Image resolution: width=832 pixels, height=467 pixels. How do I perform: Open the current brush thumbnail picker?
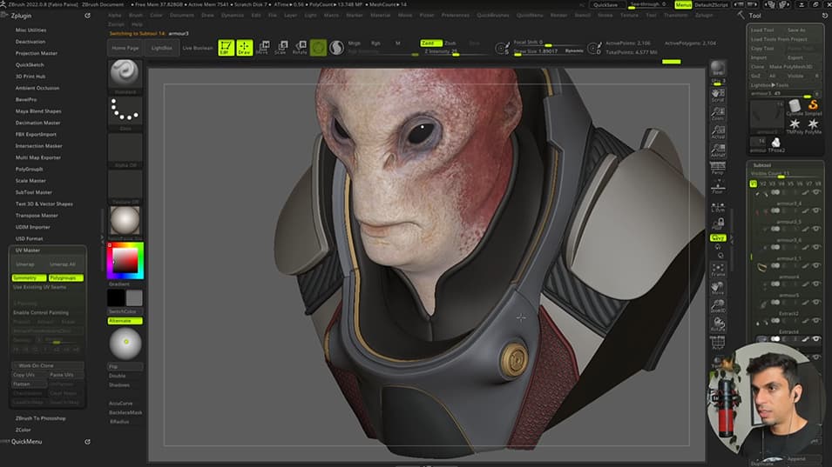point(125,74)
